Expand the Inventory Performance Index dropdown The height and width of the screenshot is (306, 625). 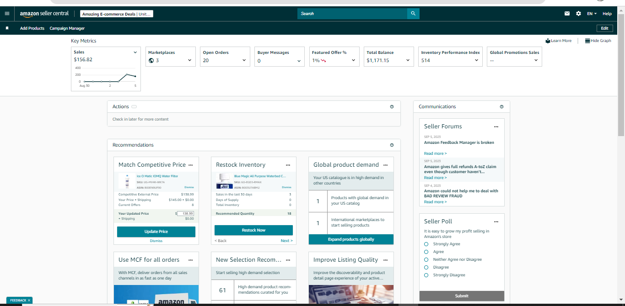(x=476, y=60)
